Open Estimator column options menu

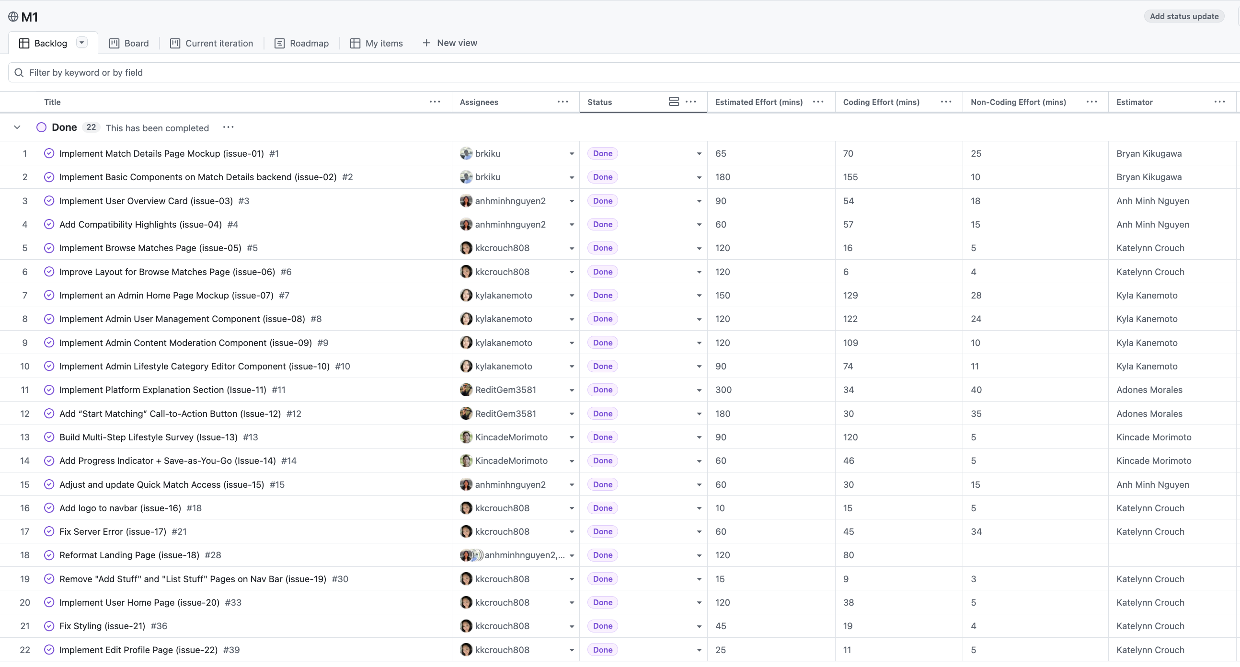click(1219, 102)
